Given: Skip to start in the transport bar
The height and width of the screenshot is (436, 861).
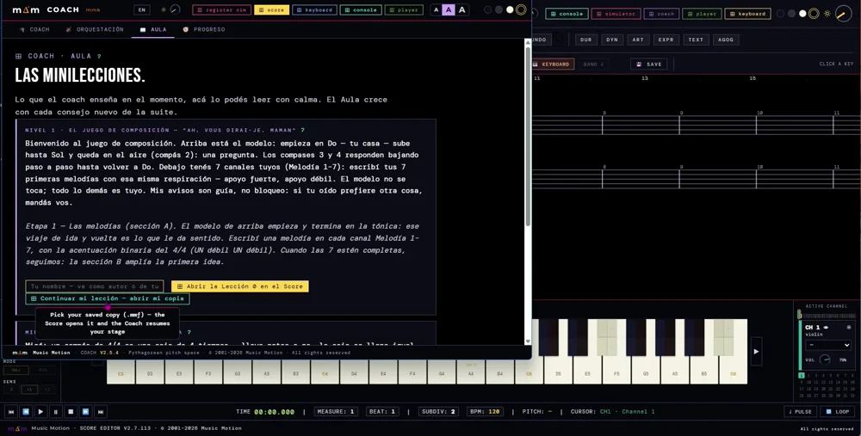Looking at the screenshot, I should point(10,411).
